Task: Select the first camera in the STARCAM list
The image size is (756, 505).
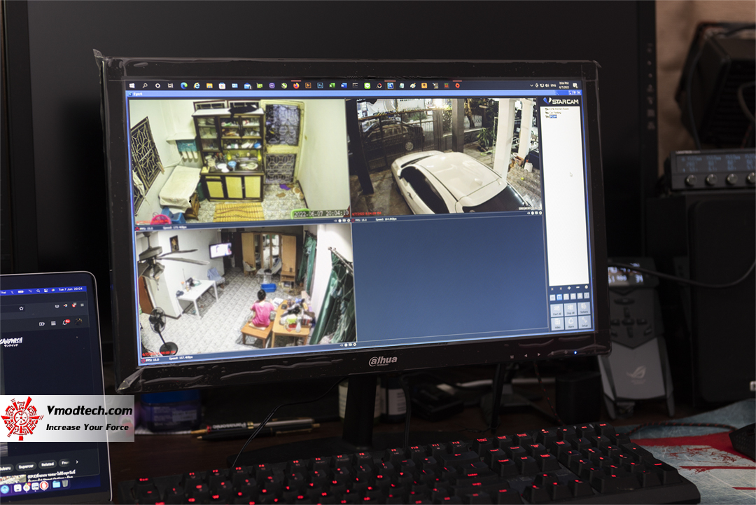Action: click(559, 109)
